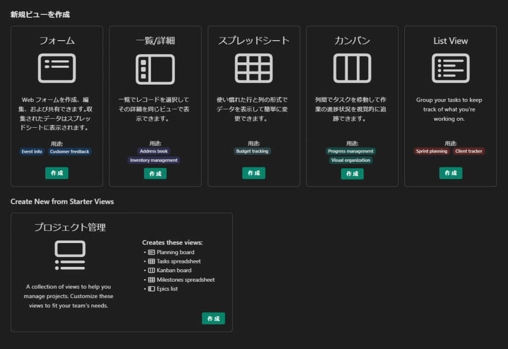The image size is (508, 349).
Task: Click the 一覧でレコードを選択して description text
Action: [154, 109]
